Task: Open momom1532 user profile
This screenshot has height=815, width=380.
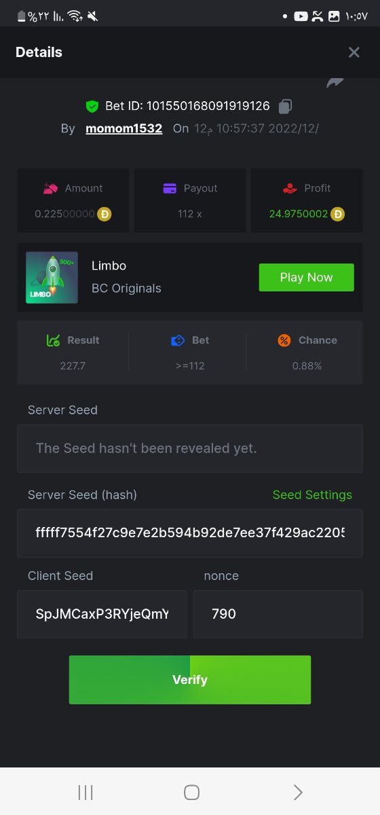Action: (x=124, y=128)
